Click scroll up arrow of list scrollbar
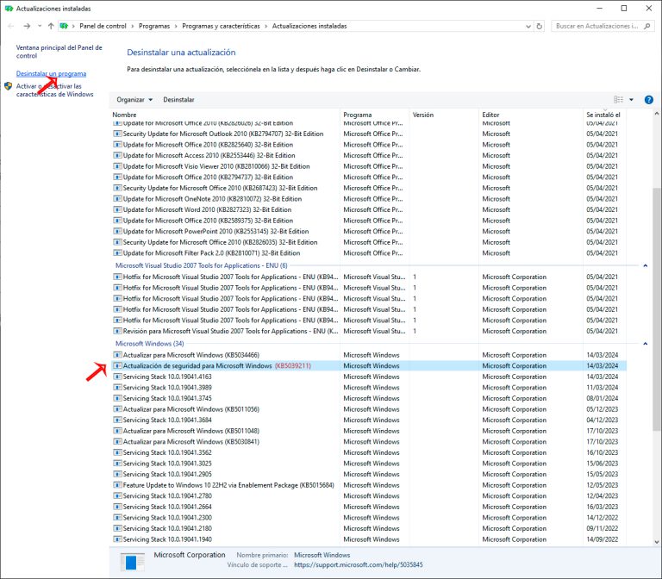This screenshot has width=662, height=579. (x=656, y=114)
